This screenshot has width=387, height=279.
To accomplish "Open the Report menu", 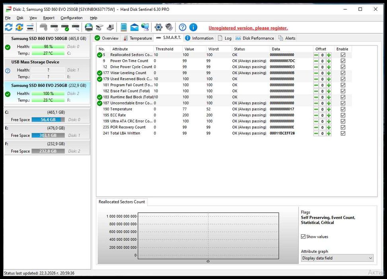I will [49, 18].
